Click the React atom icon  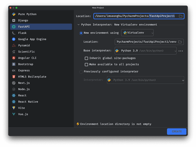(x=14, y=95)
